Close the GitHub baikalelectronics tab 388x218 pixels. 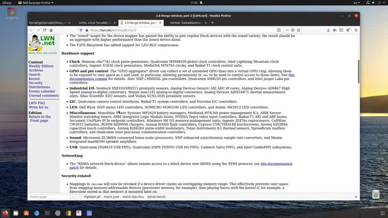tap(206, 23)
